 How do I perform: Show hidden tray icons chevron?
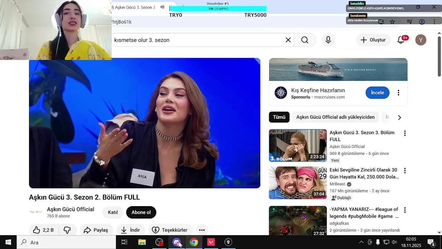(361, 242)
